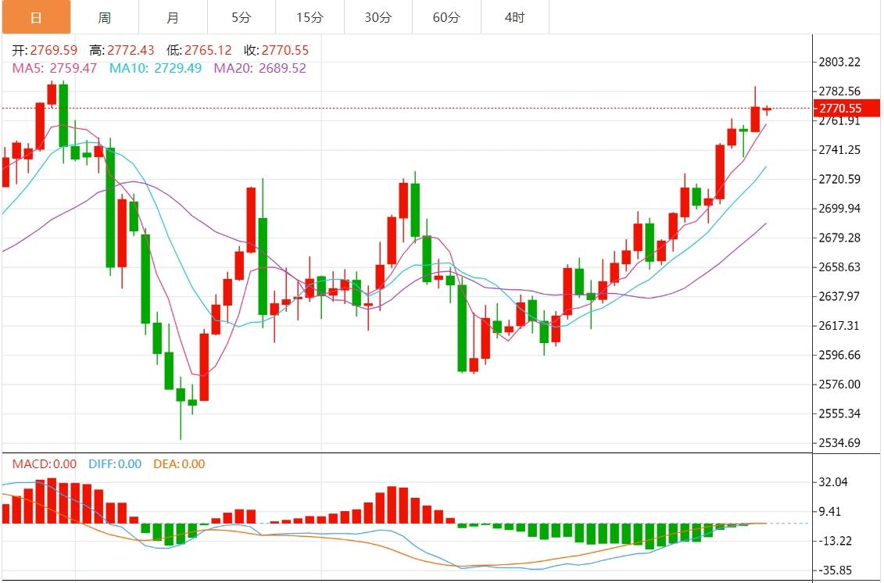Select the 60分 timeframe
This screenshot has height=583, width=884.
click(445, 16)
